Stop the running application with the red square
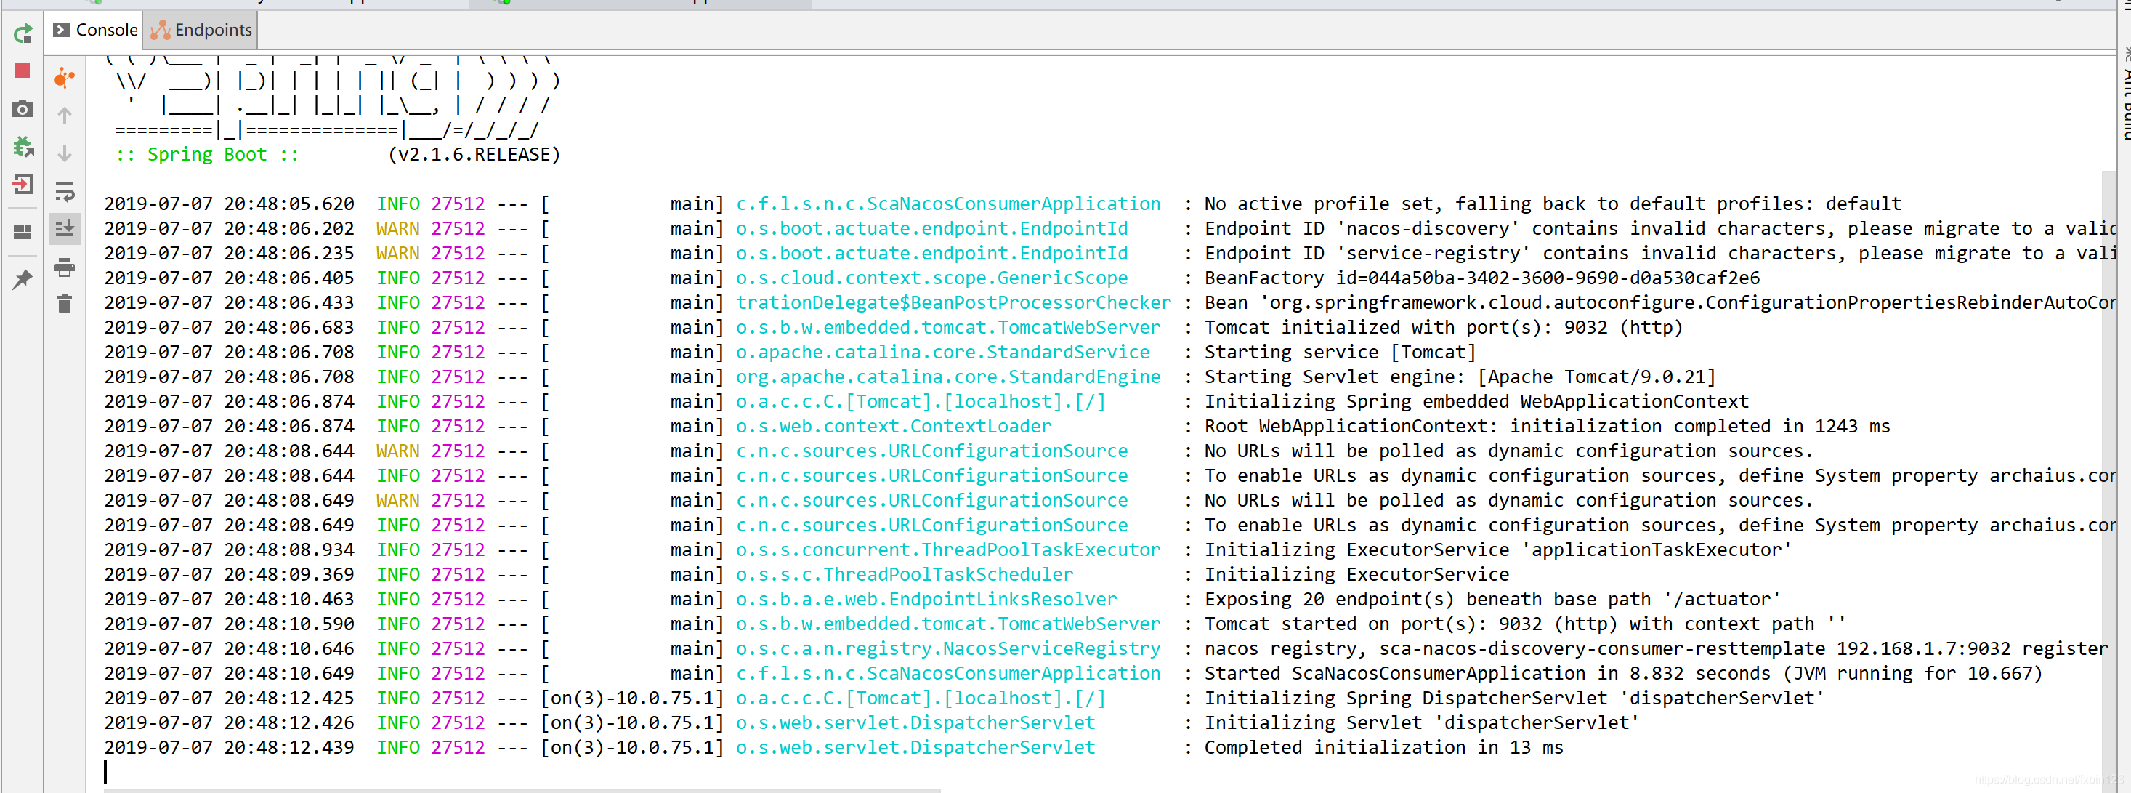This screenshot has height=793, width=2131. click(x=23, y=71)
